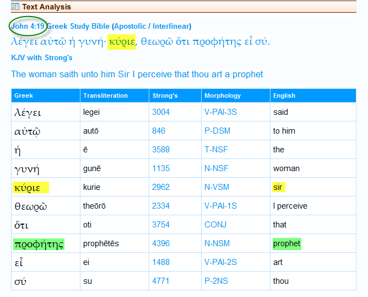Click the Transliteration column header
The height and width of the screenshot is (297, 368).
pyautogui.click(x=105, y=96)
